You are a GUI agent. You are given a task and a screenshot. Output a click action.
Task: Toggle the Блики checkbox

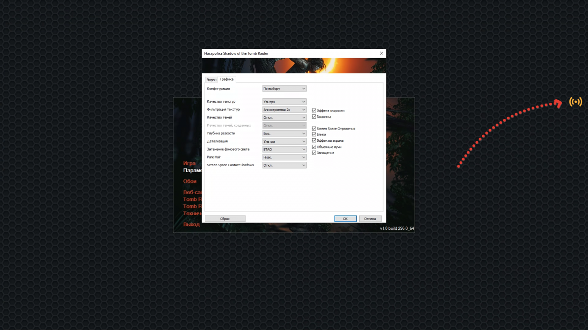click(314, 134)
